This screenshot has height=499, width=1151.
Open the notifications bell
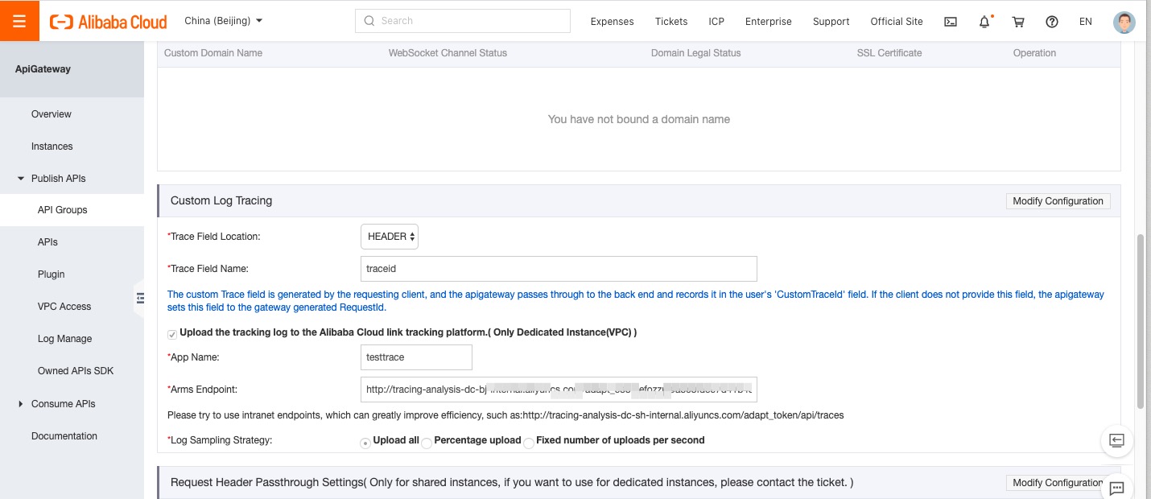984,22
